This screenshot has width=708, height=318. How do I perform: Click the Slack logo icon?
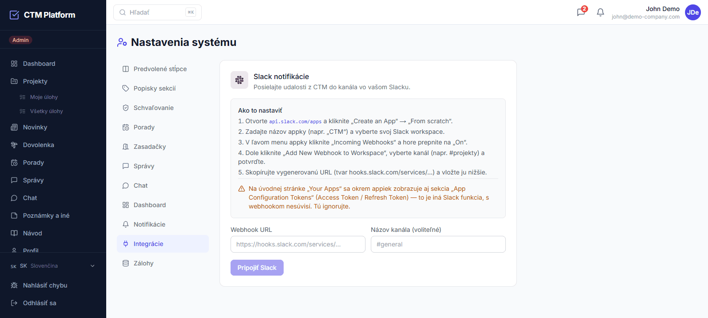point(239,80)
